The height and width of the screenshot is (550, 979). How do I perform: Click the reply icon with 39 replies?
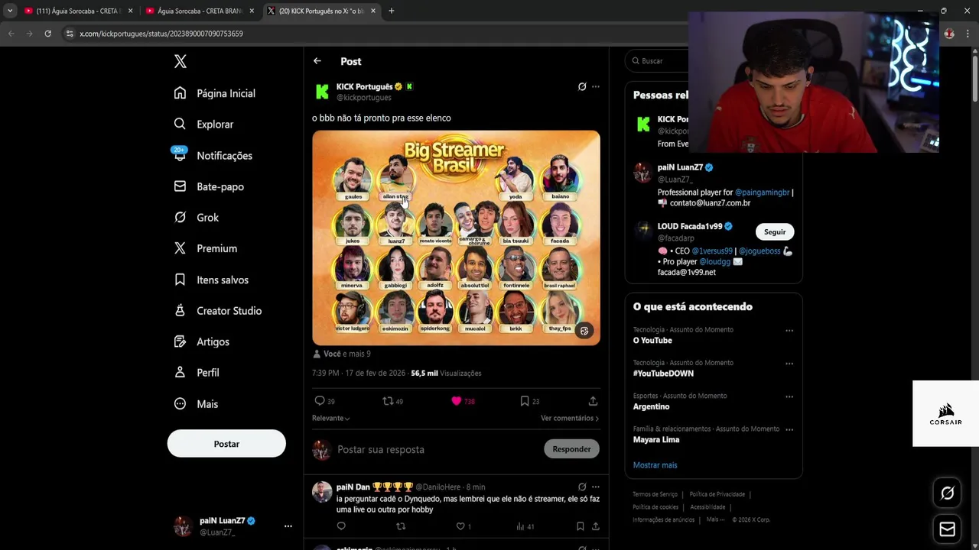pos(320,401)
